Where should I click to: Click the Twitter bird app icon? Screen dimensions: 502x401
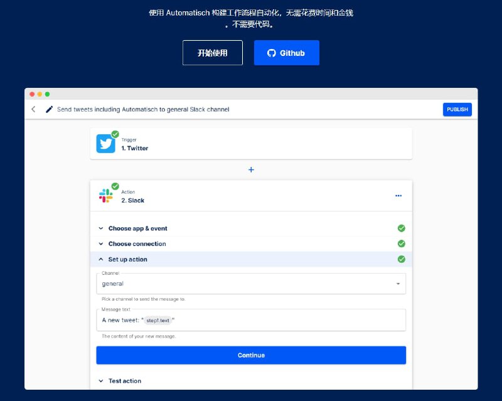click(x=105, y=144)
